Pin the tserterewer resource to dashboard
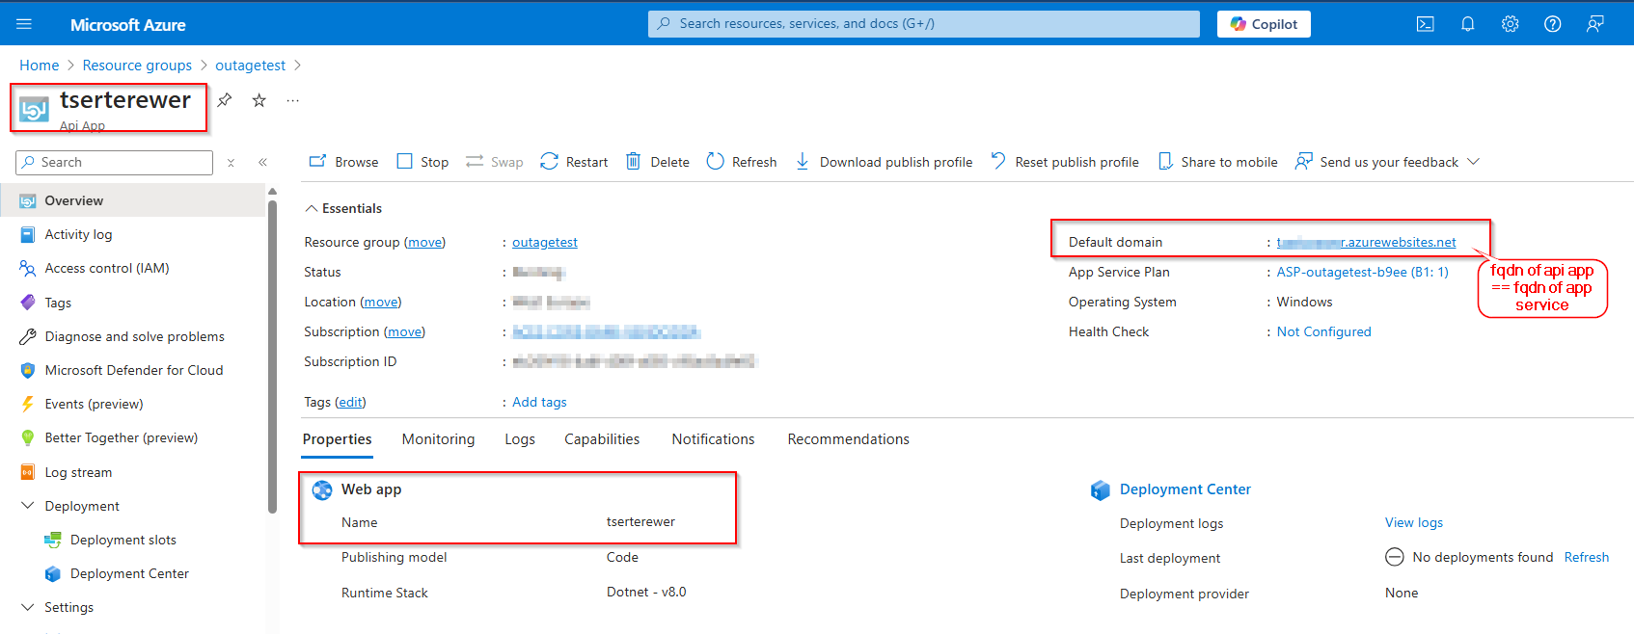This screenshot has height=634, width=1634. click(x=224, y=100)
